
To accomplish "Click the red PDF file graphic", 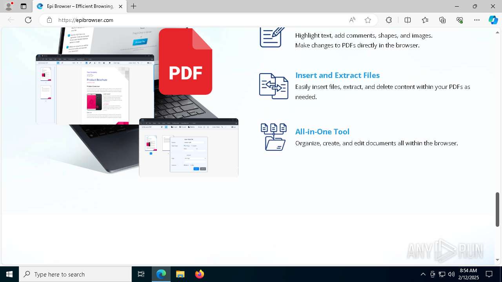I will pyautogui.click(x=186, y=61).
